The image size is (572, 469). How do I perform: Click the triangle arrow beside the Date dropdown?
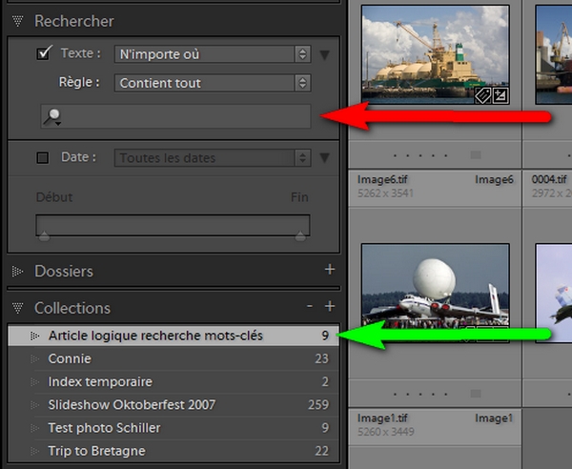(324, 158)
